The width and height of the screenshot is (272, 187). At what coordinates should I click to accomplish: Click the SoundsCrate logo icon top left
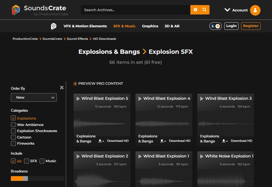[x=16, y=10]
